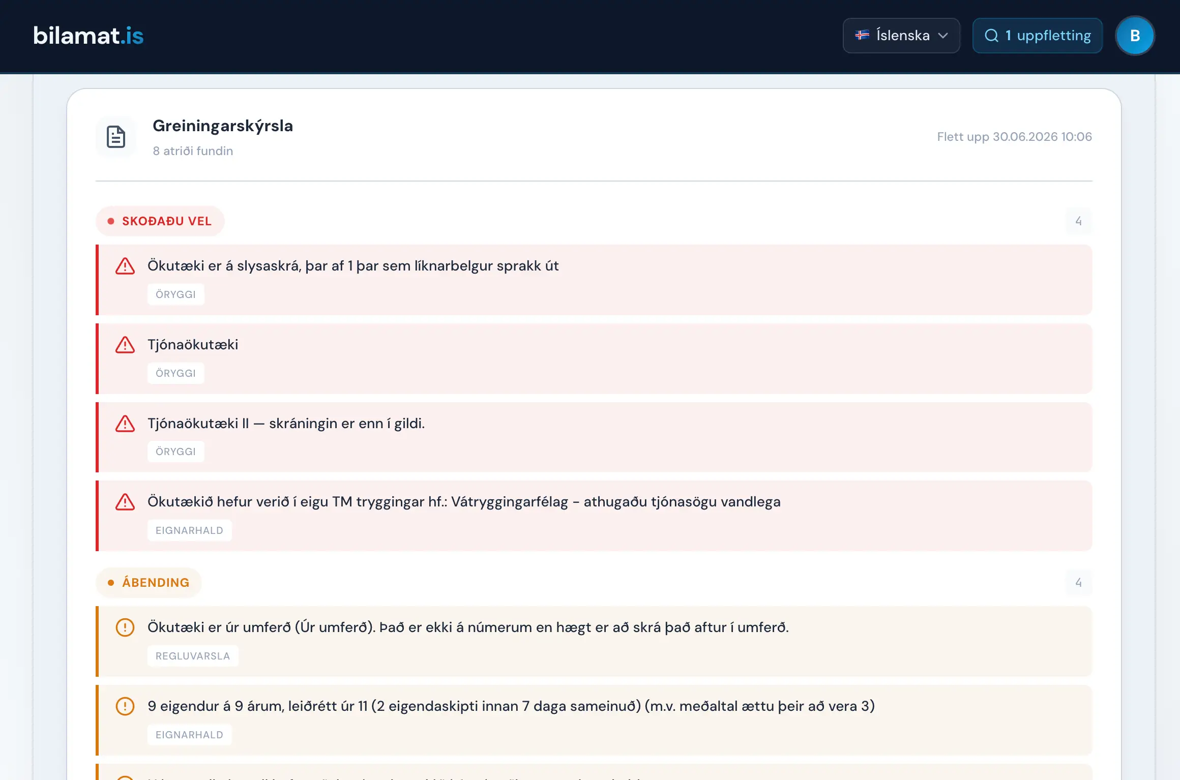Viewport: 1180px width, 780px height.
Task: Click the SKOÐAÐU VEL count 4
Action: (x=1078, y=221)
